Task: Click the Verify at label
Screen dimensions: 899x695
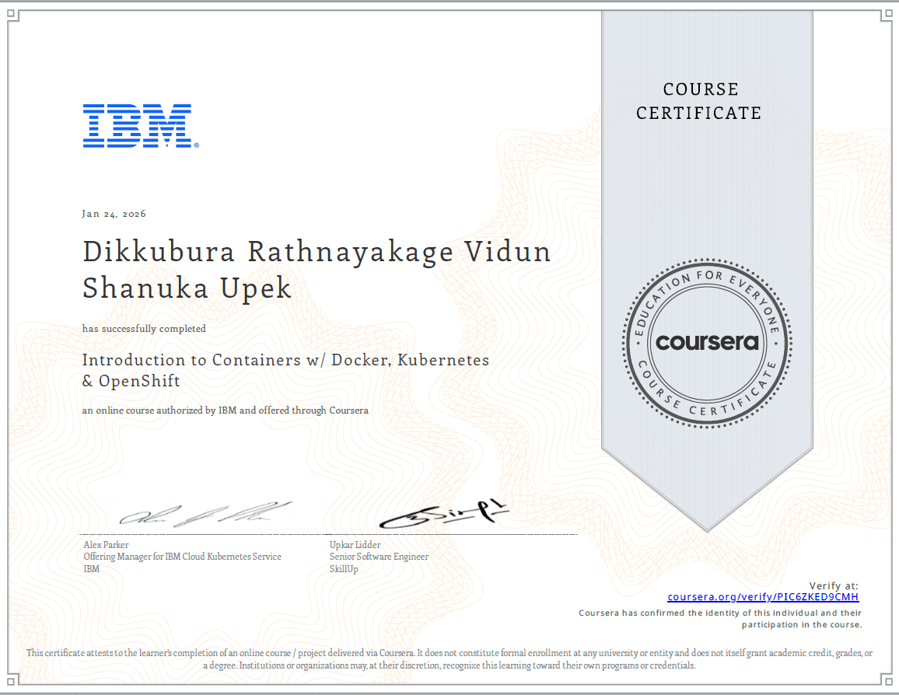Action: coord(834,585)
